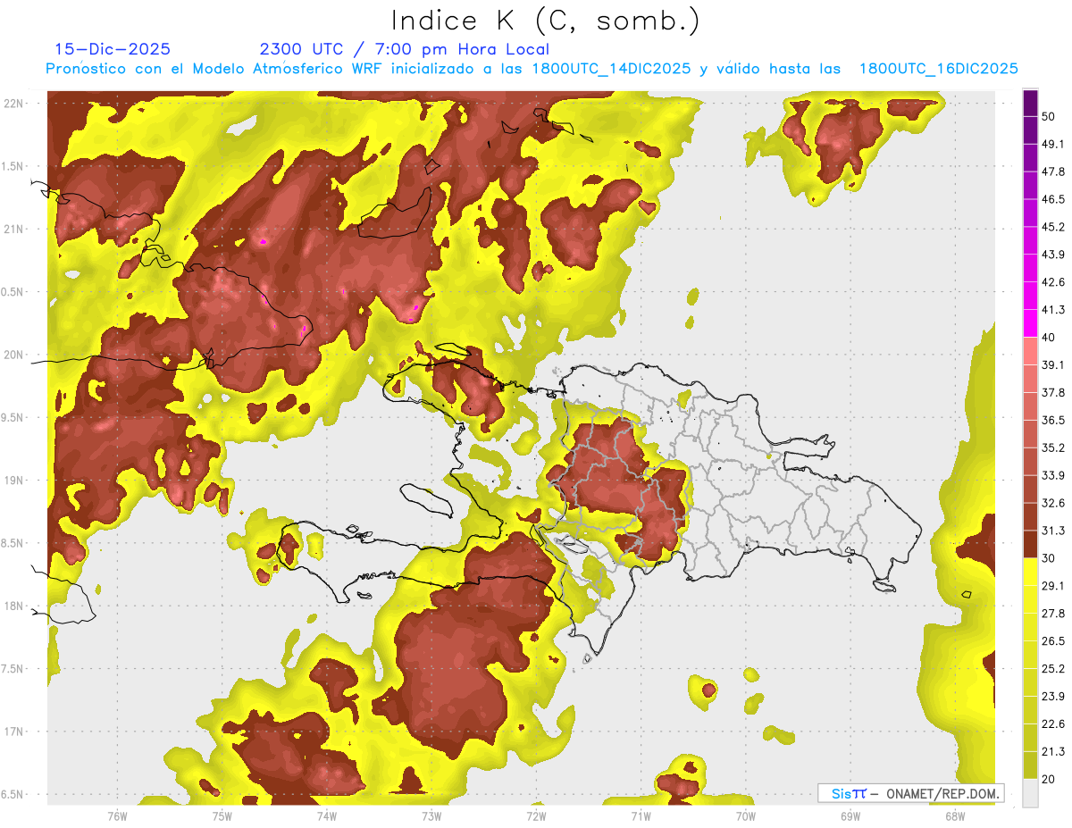Viewport: 1072px width, 828px height.
Task: Pick the legend band between 39.1 and 40
Action: pyautogui.click(x=1030, y=351)
